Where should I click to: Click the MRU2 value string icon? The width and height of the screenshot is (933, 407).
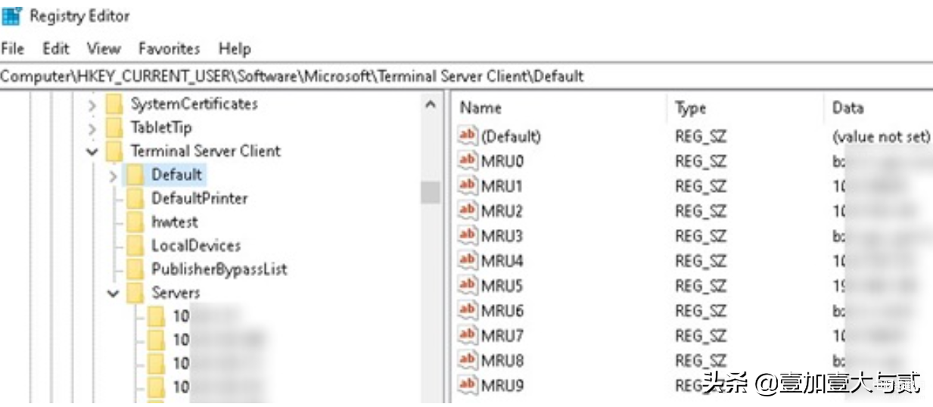tap(468, 211)
